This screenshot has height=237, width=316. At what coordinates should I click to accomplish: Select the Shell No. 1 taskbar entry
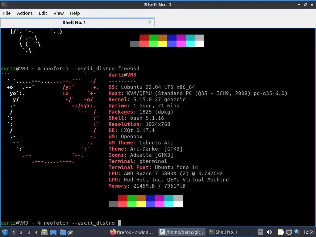[231, 232]
